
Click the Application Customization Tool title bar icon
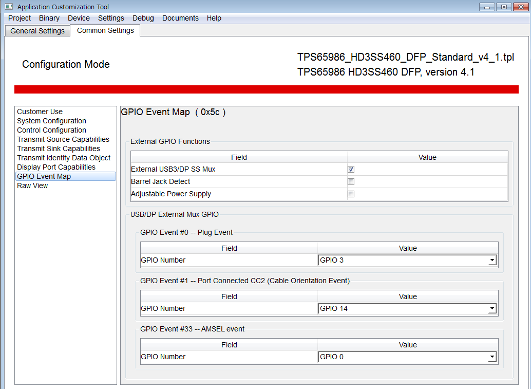pyautogui.click(x=9, y=7)
